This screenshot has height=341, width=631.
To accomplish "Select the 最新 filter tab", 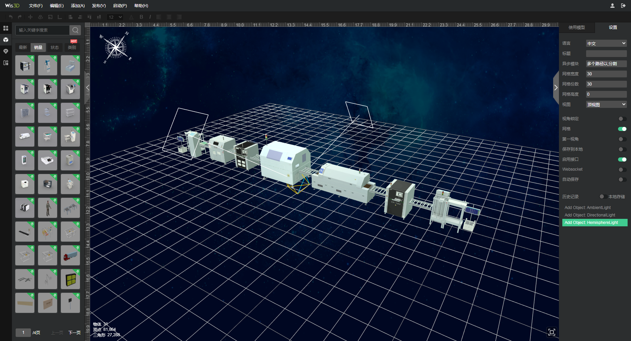I will click(23, 48).
